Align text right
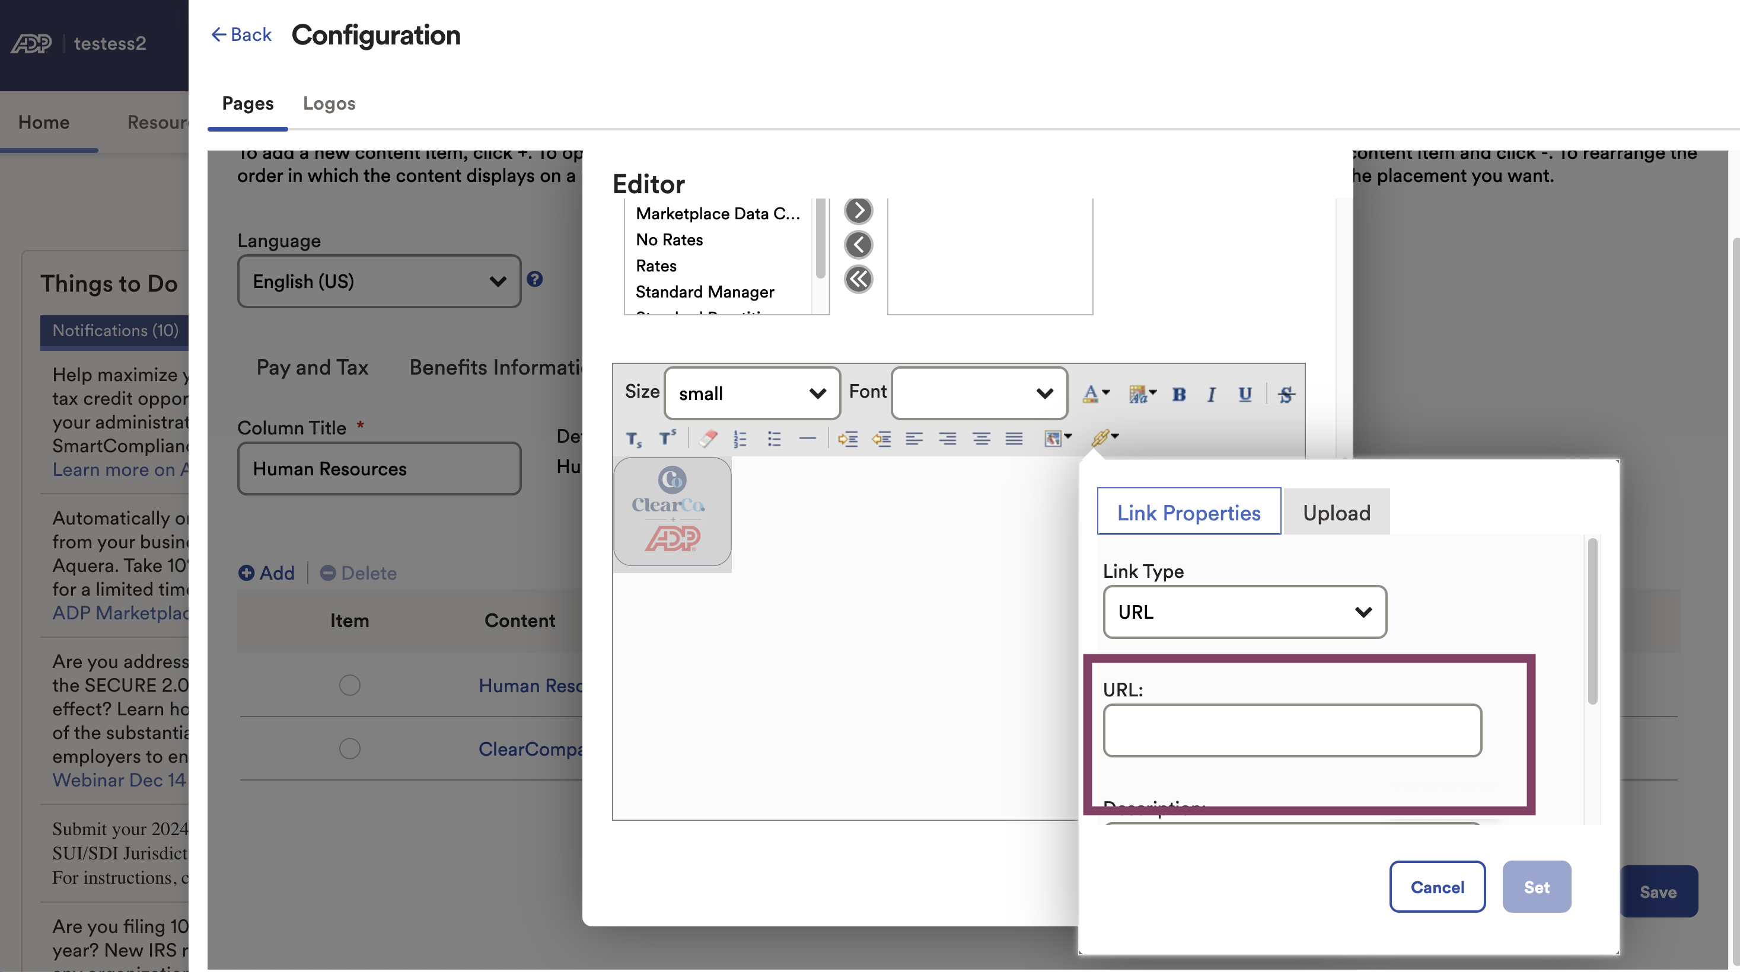The width and height of the screenshot is (1740, 972). click(x=948, y=439)
